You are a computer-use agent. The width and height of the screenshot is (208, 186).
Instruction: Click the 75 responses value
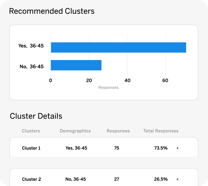click(x=116, y=148)
